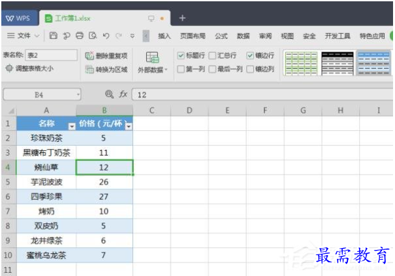Open the quick access toolbar customize arrow
Viewport: 395px width, 276px height.
133,36
